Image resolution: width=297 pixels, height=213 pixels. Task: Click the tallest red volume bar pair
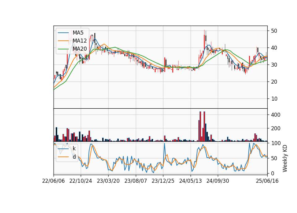tap(202, 127)
